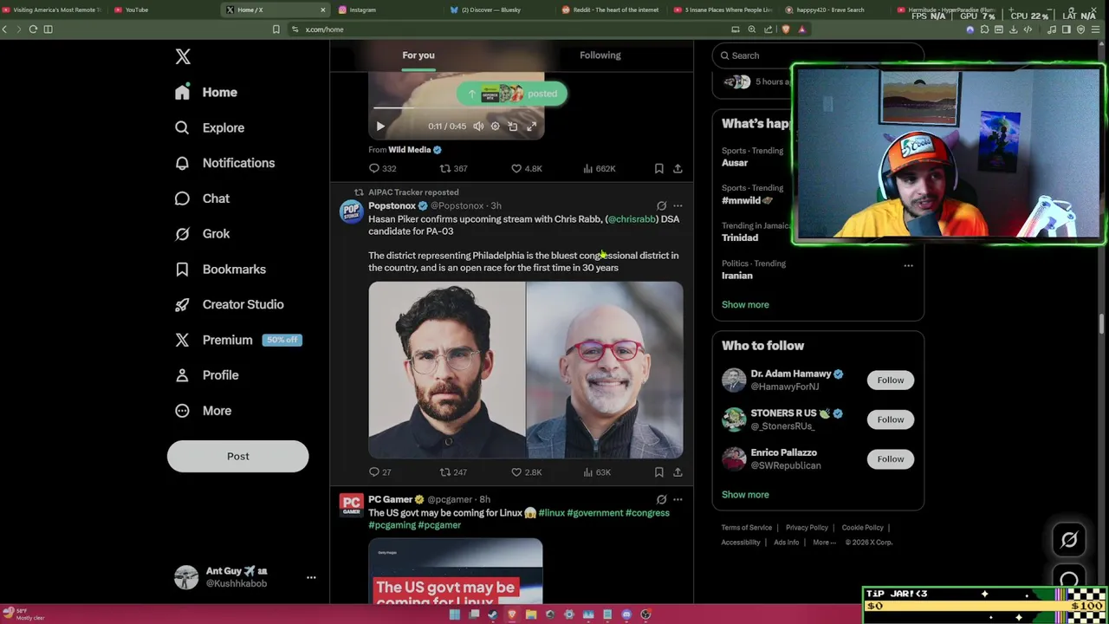This screenshot has width=1109, height=624.
Task: View analytics for the 662K views post
Action: 599,169
